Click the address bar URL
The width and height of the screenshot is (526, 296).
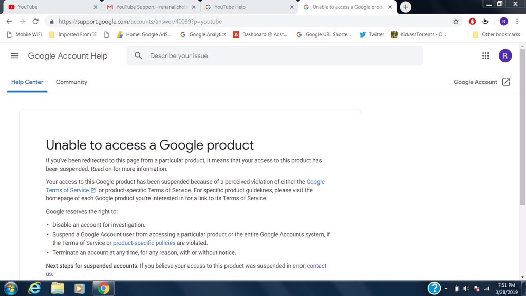[140, 22]
